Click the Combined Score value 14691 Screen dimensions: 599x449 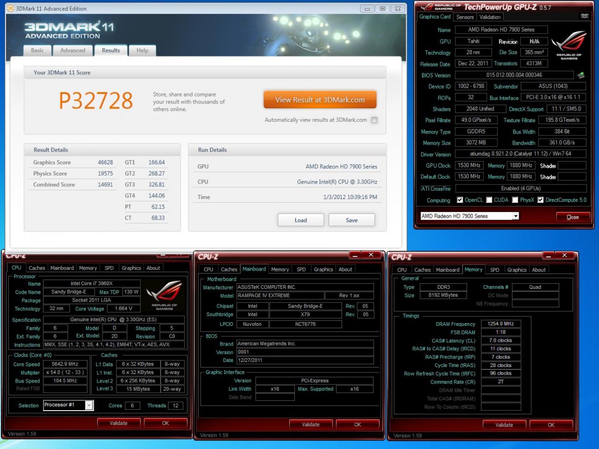(105, 184)
